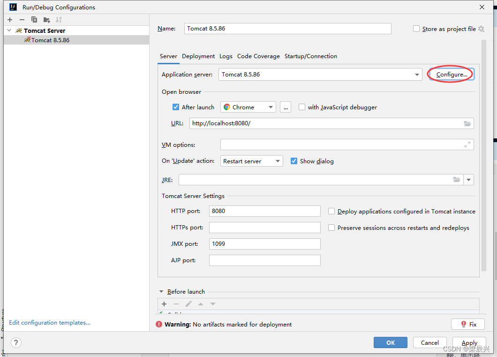Viewport: 497px width, 357px height.
Task: Expand the VM options field
Action: (x=467, y=144)
